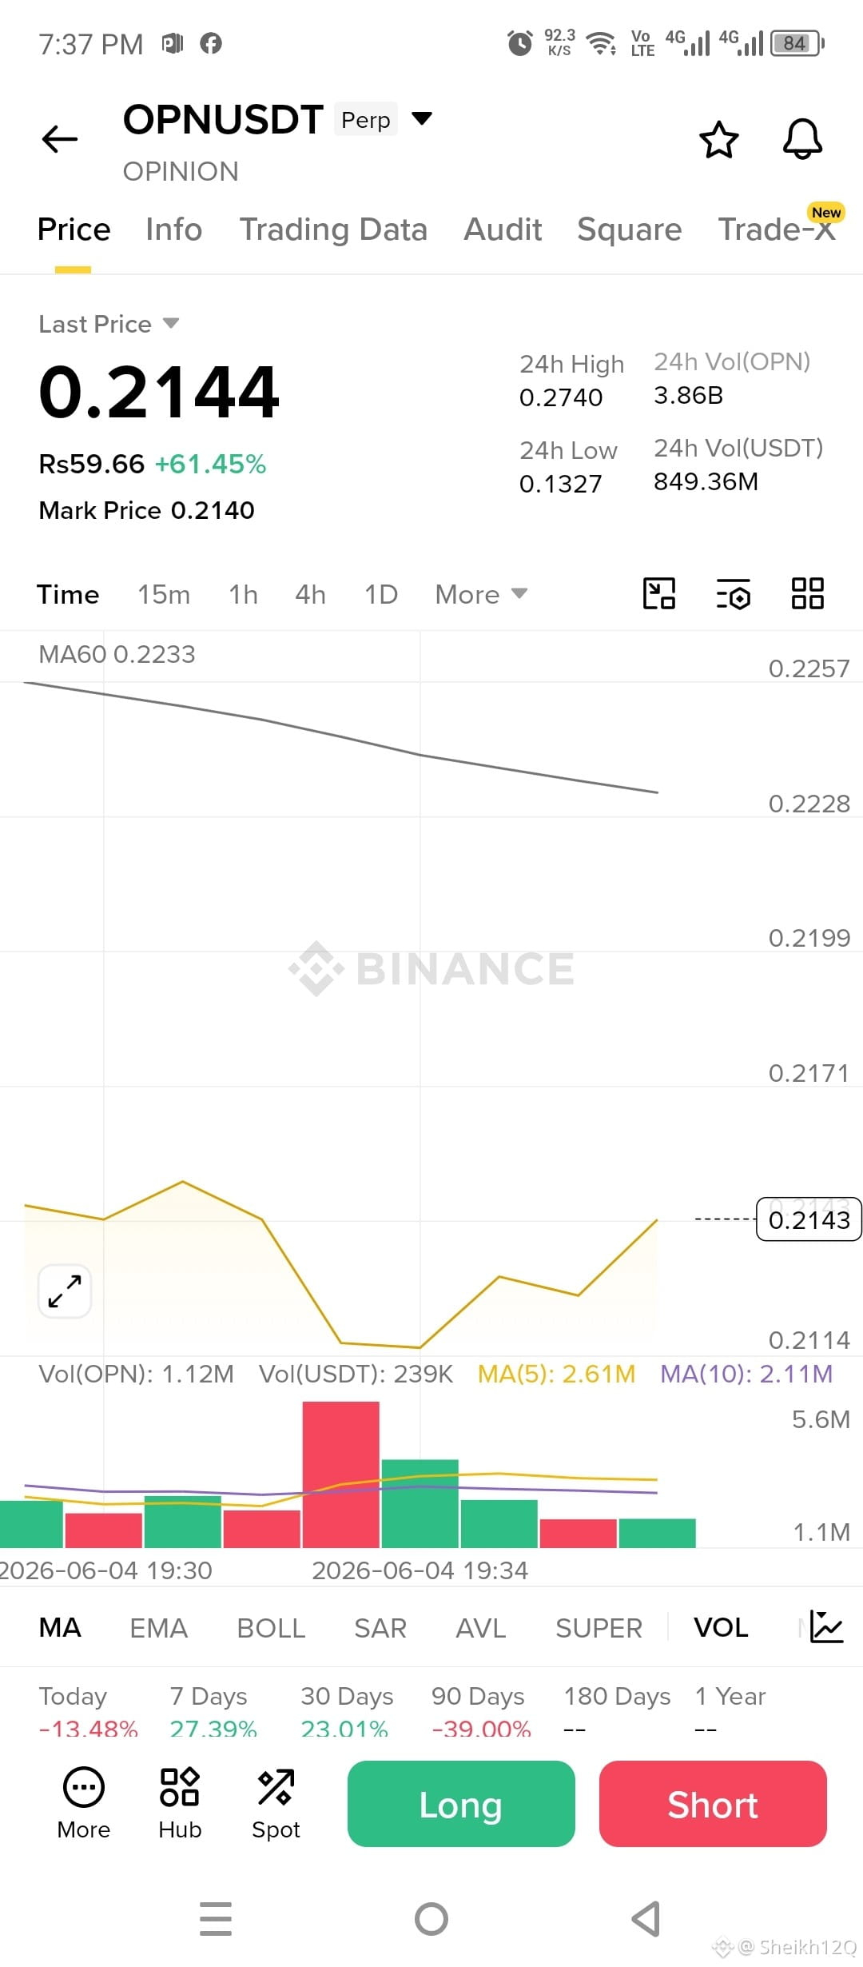Tap the red Short button

tap(713, 1804)
